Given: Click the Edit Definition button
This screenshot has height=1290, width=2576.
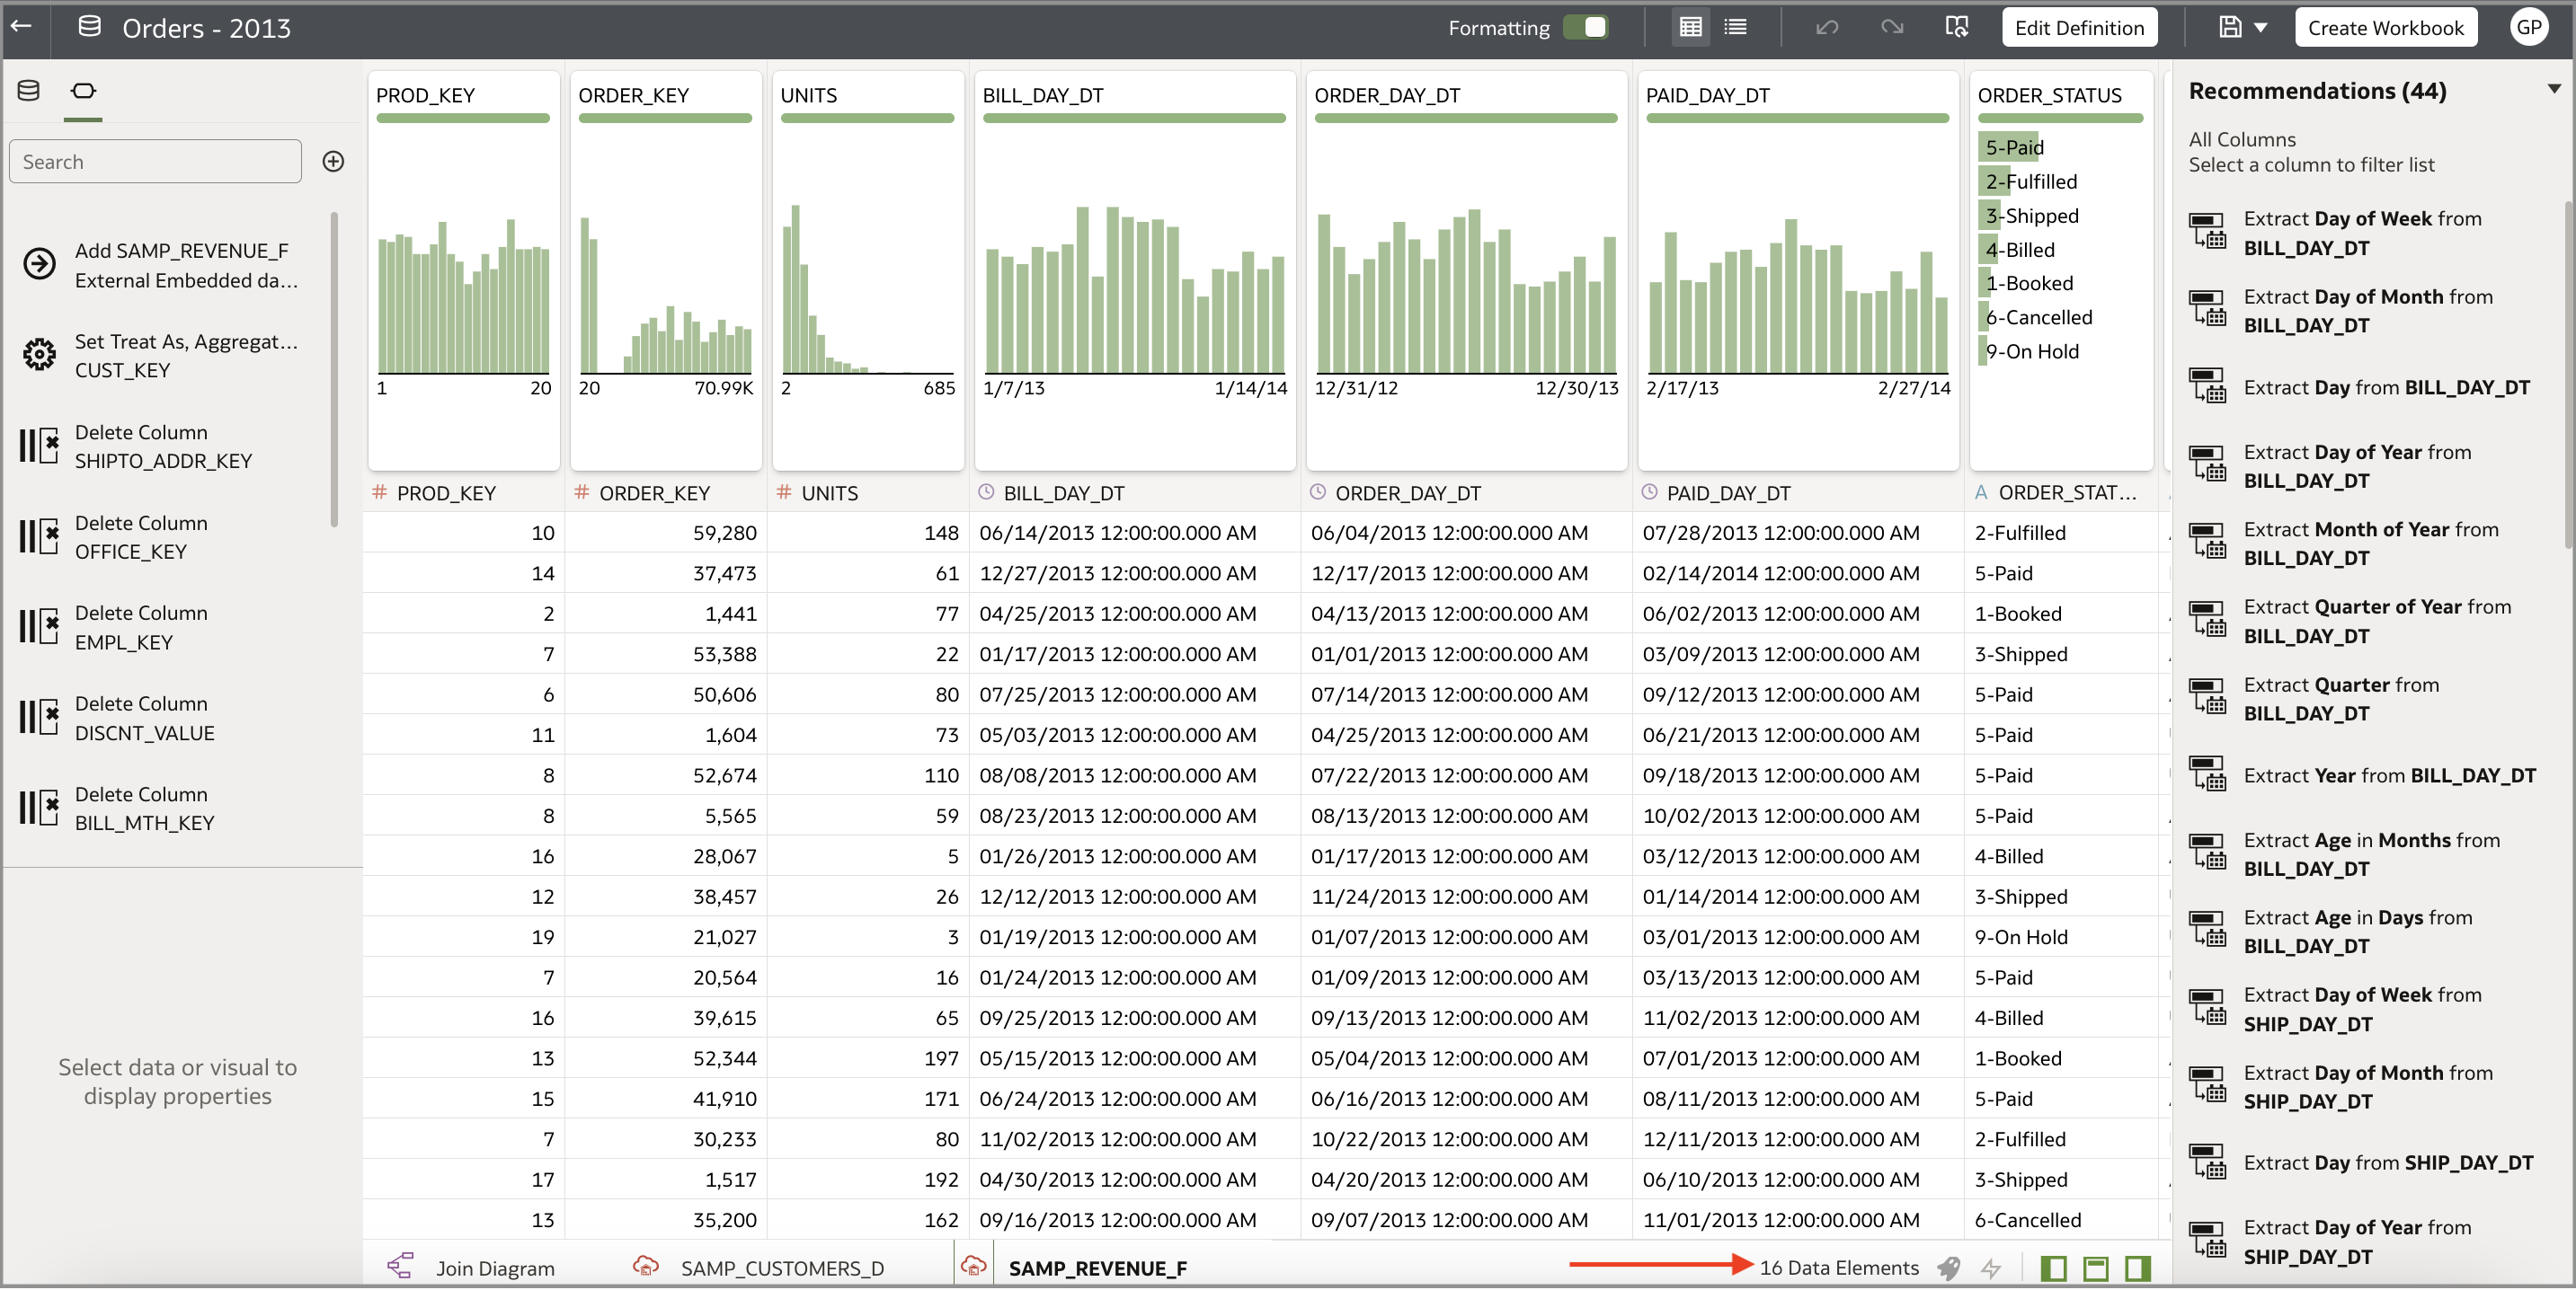Looking at the screenshot, I should point(2079,27).
